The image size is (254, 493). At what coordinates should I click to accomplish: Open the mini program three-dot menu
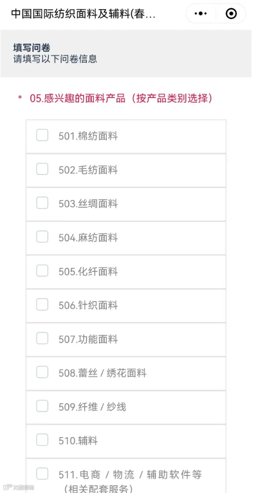click(201, 13)
